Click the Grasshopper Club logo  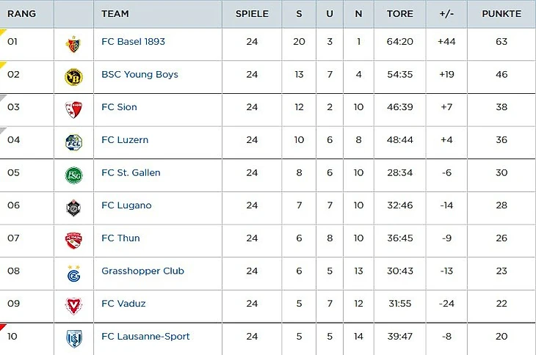73,273
